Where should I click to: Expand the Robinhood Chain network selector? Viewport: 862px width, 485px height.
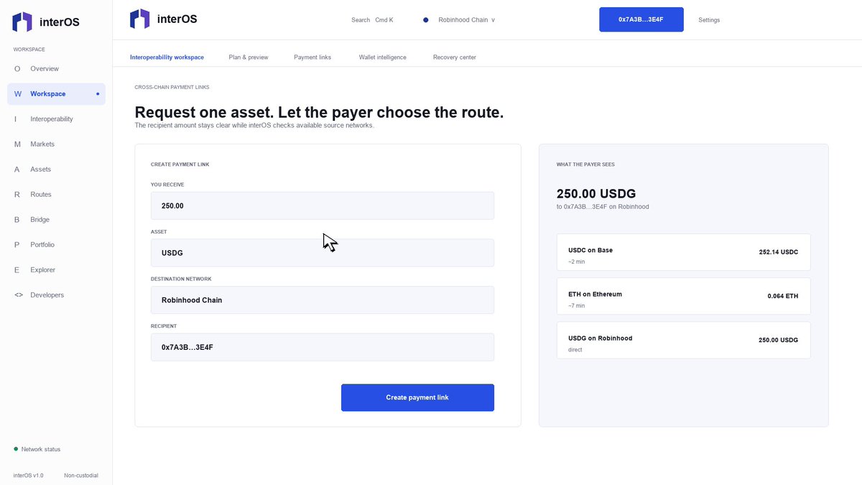[x=460, y=20]
